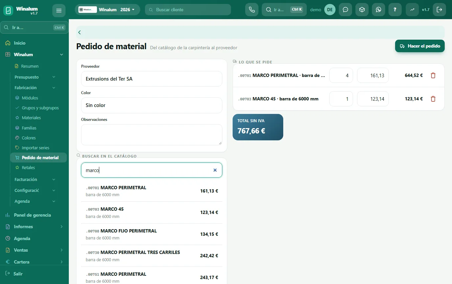This screenshot has height=284, width=452.
Task: Click the price field showing 123,14
Action: coord(373,99)
